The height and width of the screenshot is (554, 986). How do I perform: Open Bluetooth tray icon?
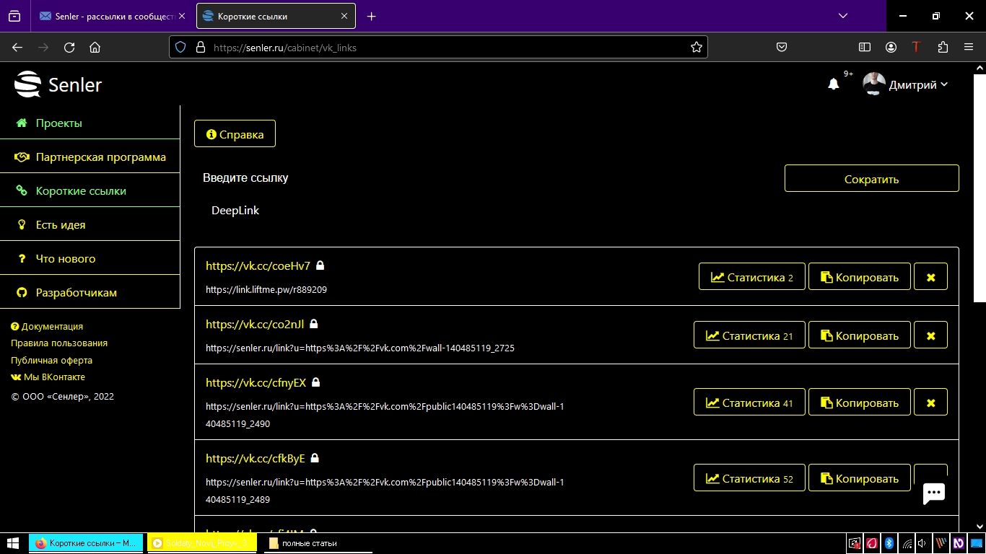[889, 543]
